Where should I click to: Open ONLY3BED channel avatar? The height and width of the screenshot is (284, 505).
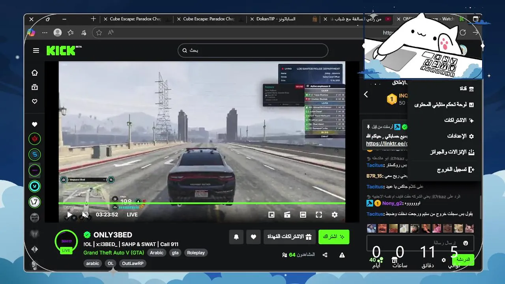click(x=66, y=241)
